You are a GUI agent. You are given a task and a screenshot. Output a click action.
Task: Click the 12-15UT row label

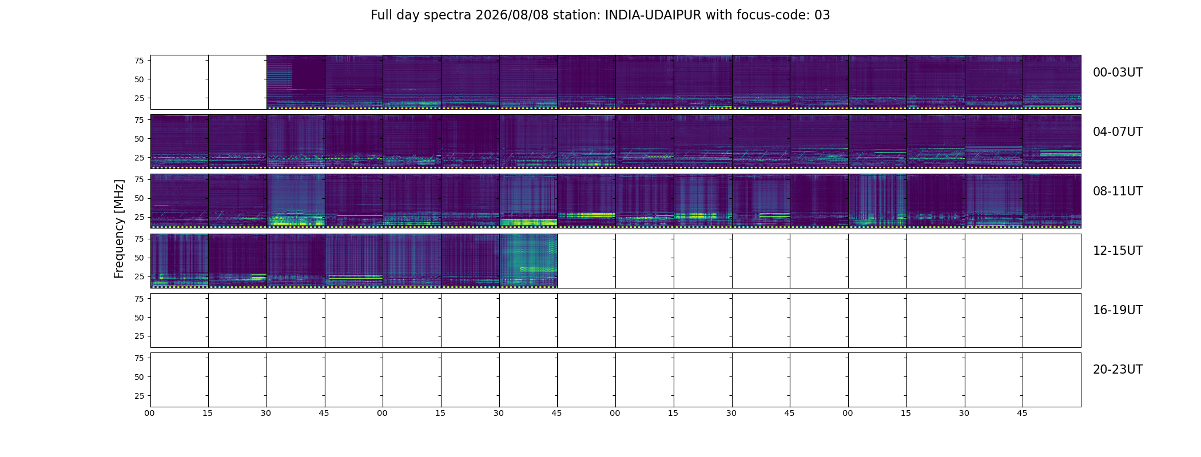[x=1118, y=251]
